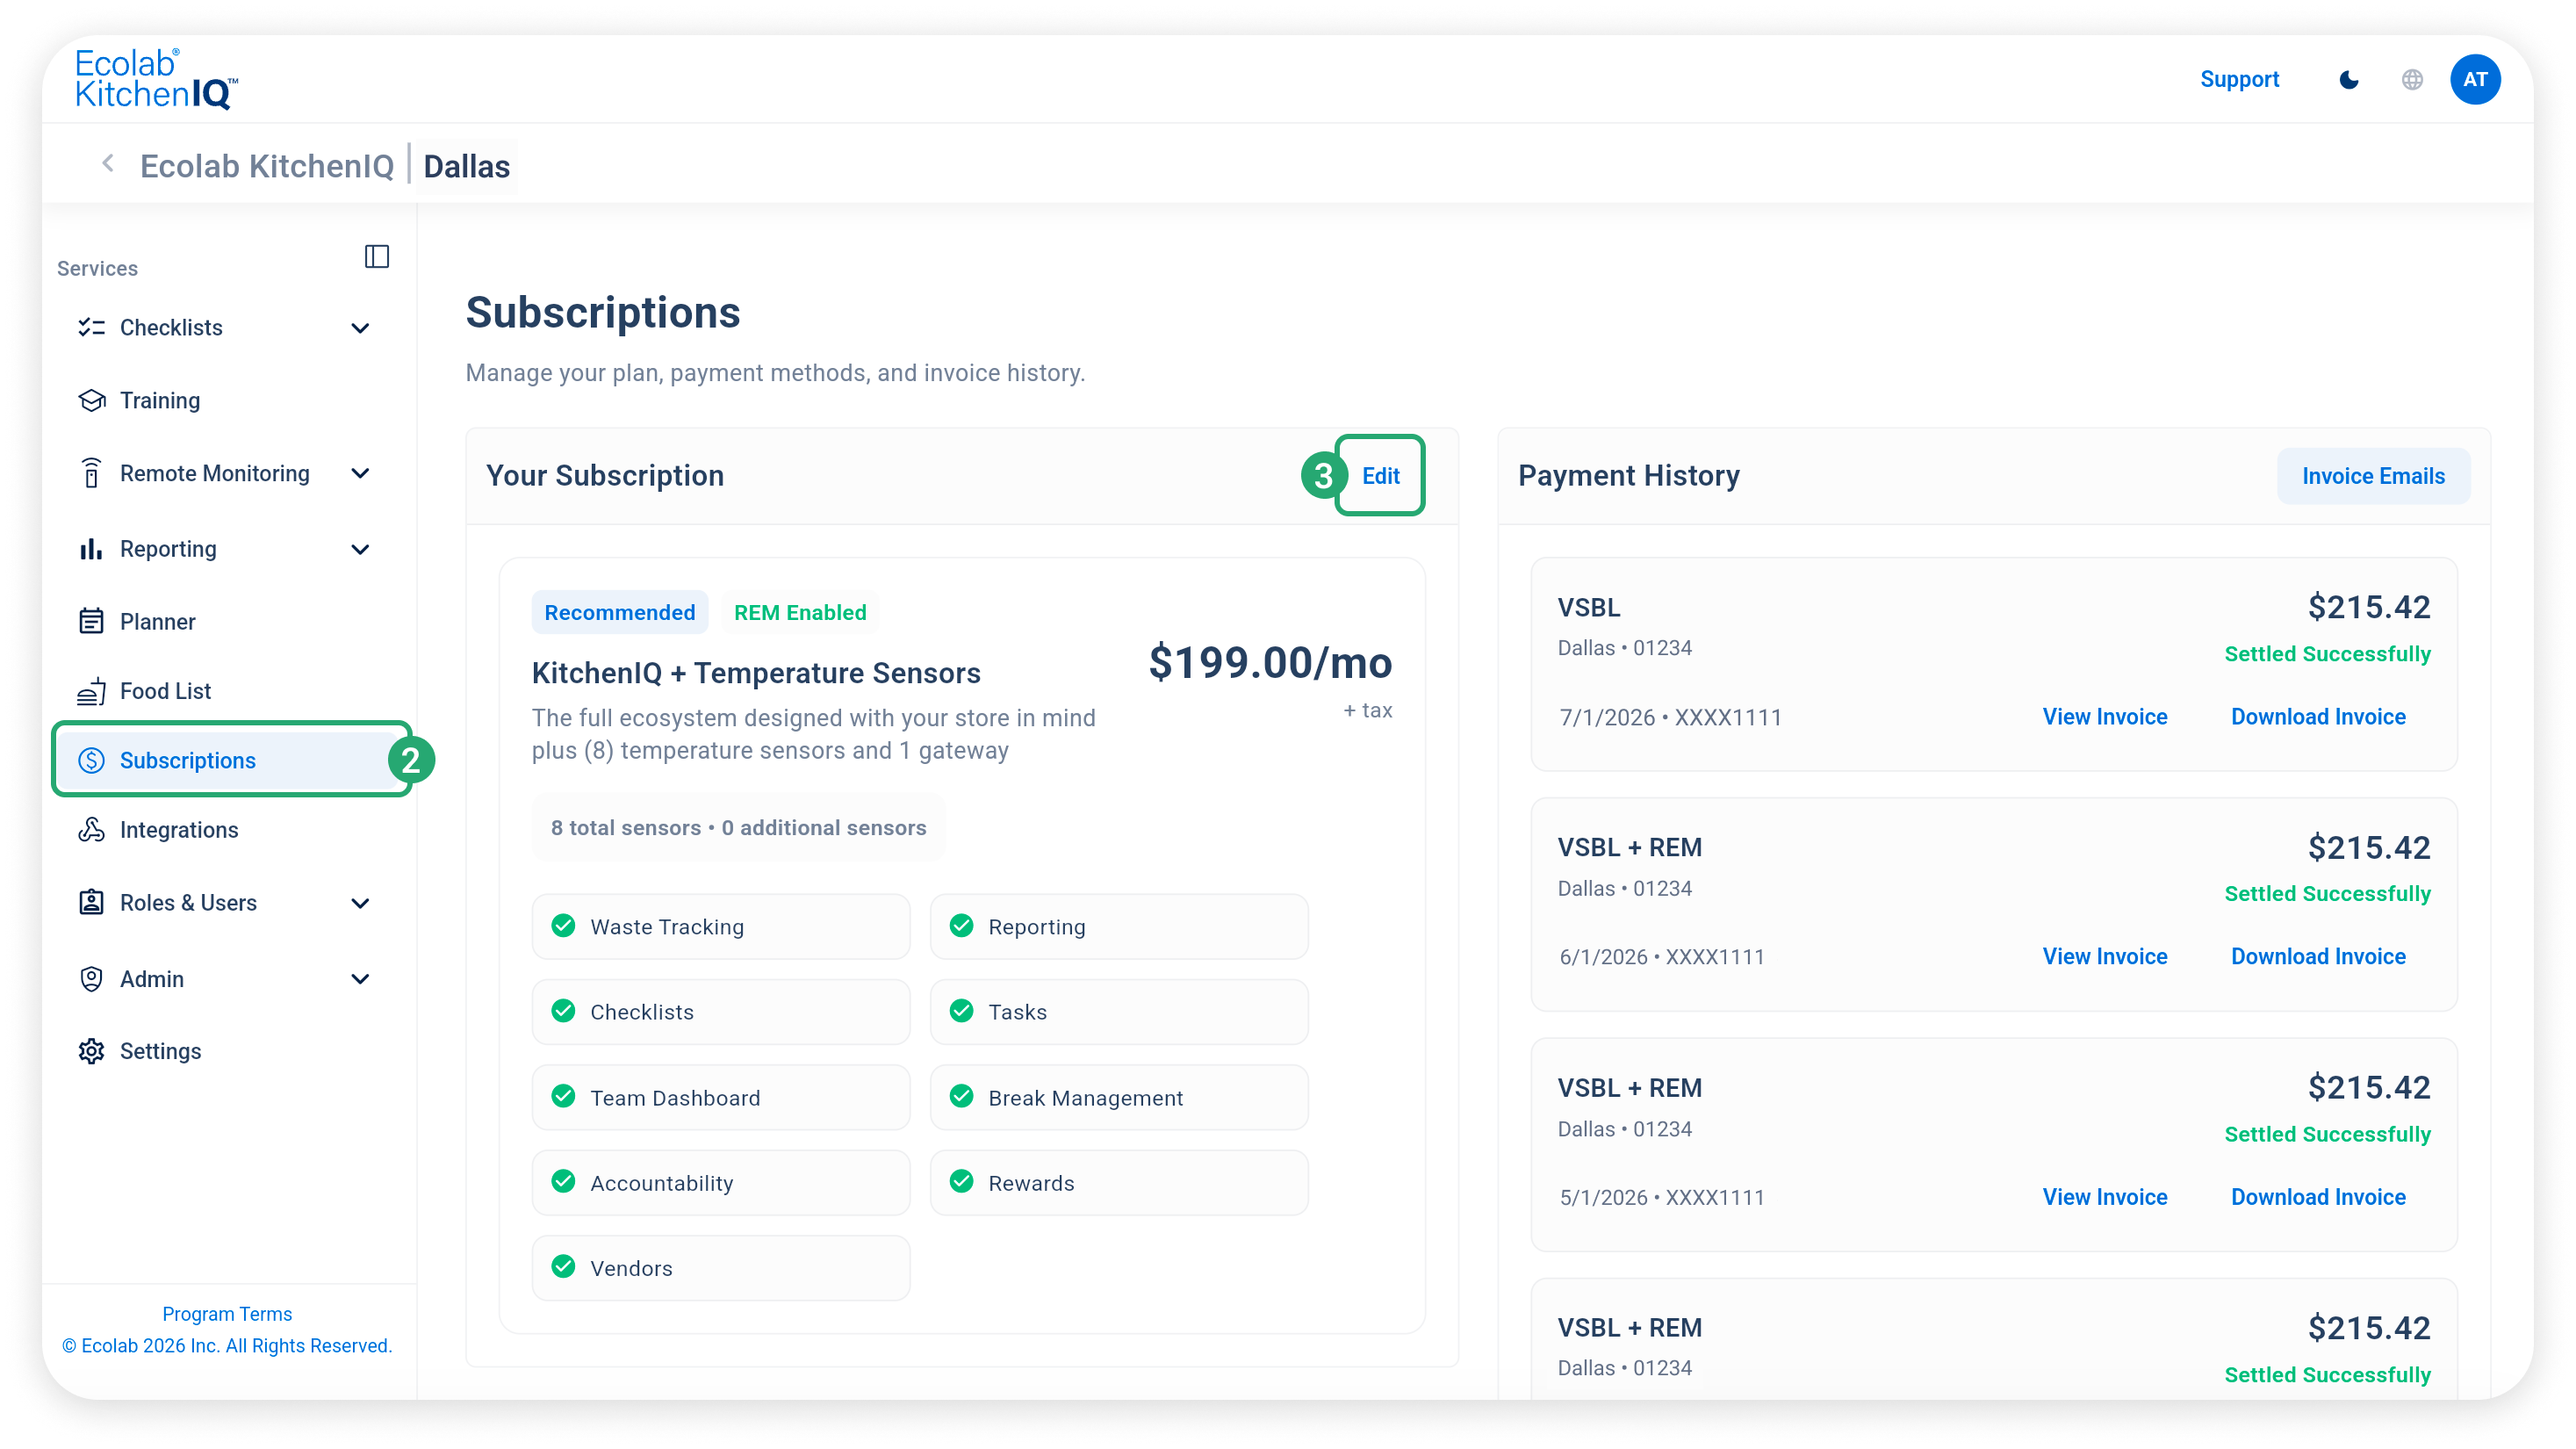Screen dimensions: 2576x1449
Task: View Invoice for 6/1/2026 payment
Action: (x=2104, y=957)
